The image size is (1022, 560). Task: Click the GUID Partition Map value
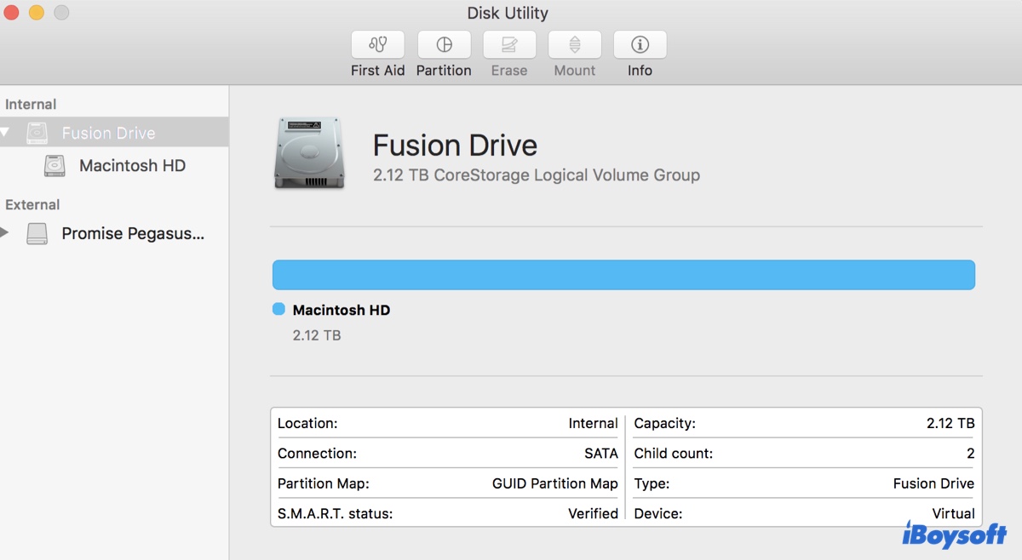point(554,483)
